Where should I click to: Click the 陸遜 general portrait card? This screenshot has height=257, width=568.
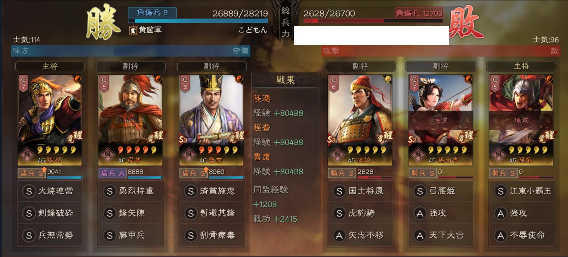click(50, 120)
